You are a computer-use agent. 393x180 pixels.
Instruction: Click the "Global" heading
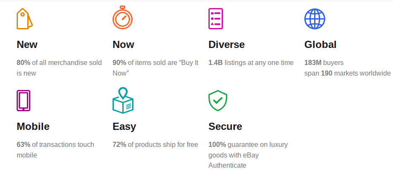click(320, 45)
